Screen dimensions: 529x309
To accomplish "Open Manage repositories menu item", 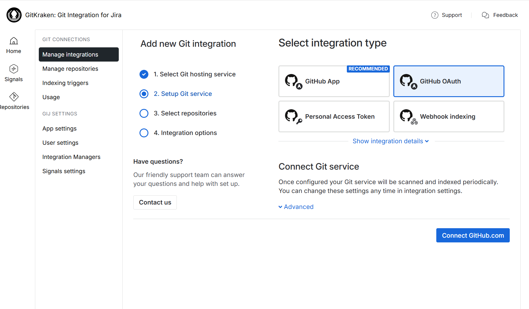I will click(x=70, y=69).
